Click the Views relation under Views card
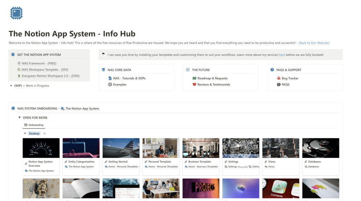Screen dimensions: 361x201 click(271, 166)
